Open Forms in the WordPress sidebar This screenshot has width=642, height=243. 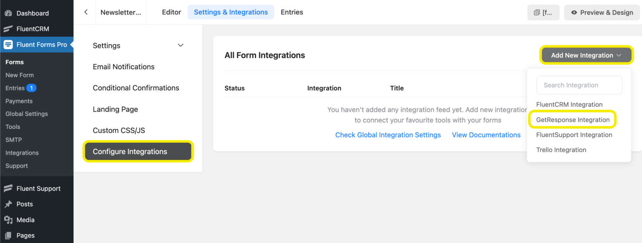[15, 62]
